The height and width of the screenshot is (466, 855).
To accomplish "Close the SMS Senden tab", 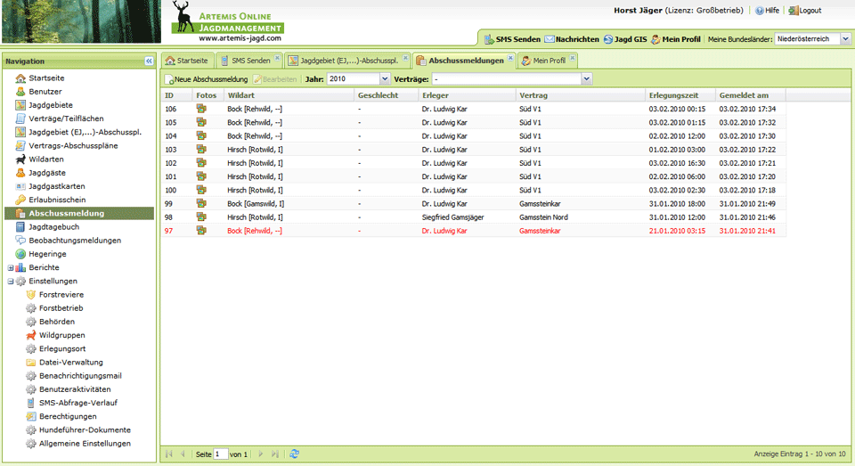I will click(277, 58).
